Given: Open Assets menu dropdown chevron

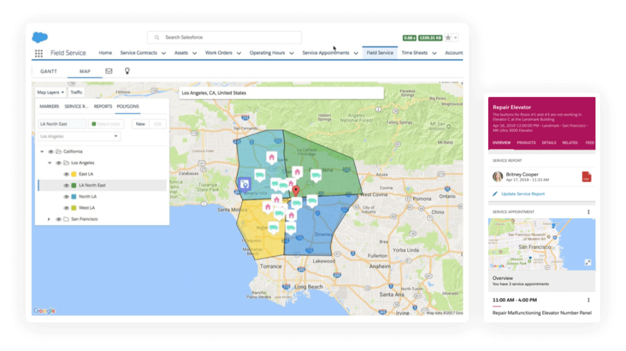Looking at the screenshot, I should coord(194,53).
